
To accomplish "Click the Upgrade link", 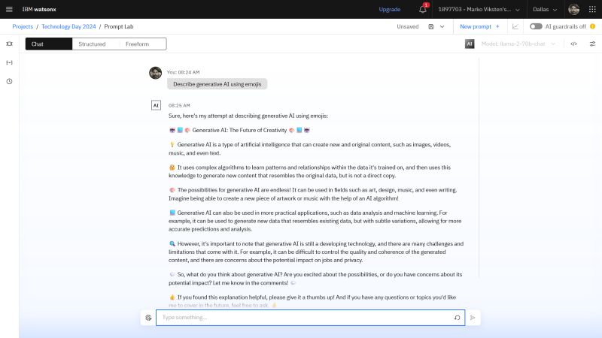I will click(389, 9).
